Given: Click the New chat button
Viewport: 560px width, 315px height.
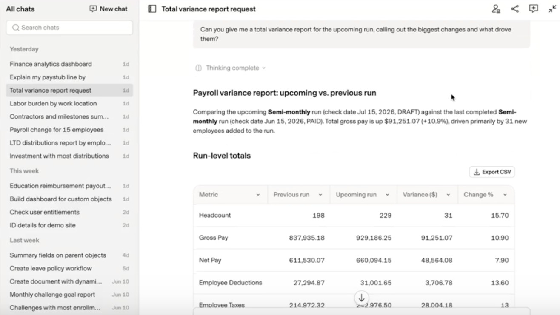Looking at the screenshot, I should point(109,9).
